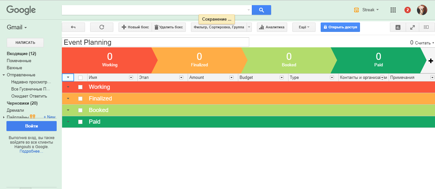
Task: Open Примечания column dropdown arrow
Action: click(x=432, y=78)
